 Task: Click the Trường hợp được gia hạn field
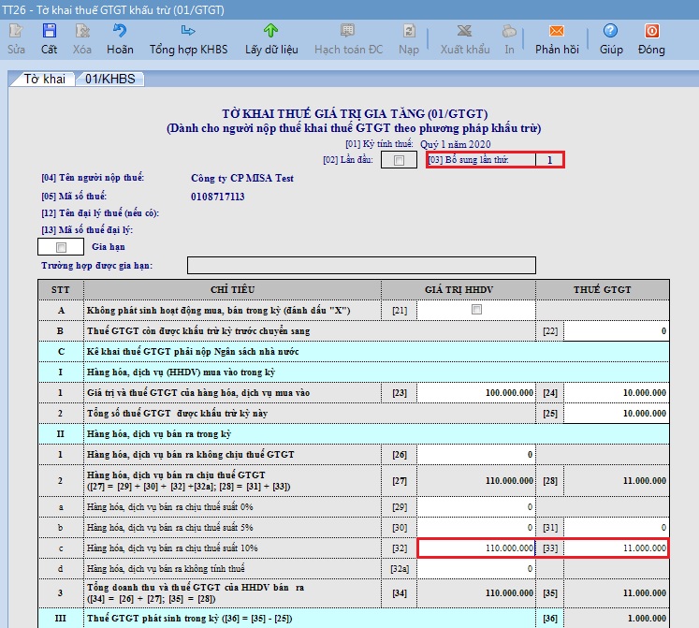coord(361,266)
